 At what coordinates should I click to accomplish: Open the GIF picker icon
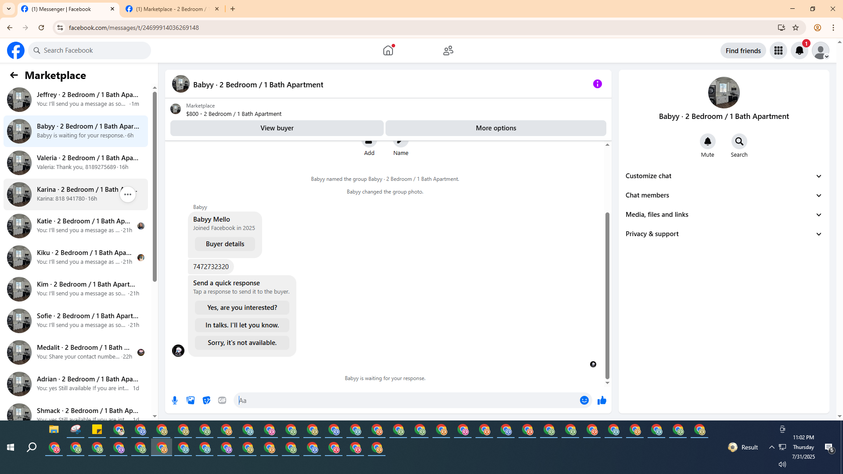pos(222,400)
